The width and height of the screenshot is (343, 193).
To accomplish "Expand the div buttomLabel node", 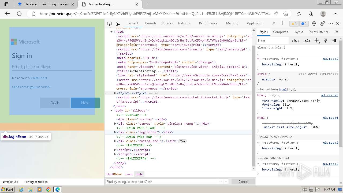I will tap(115, 141).
